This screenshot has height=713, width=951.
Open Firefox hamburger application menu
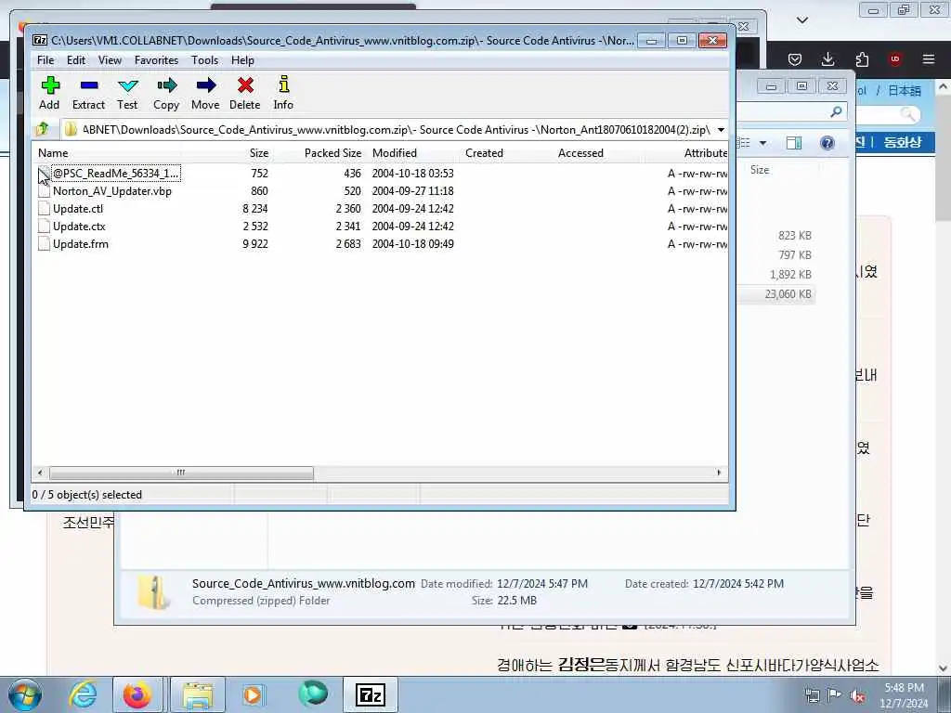click(929, 59)
